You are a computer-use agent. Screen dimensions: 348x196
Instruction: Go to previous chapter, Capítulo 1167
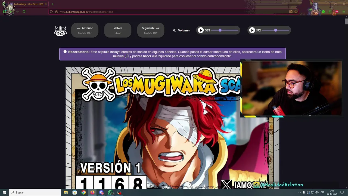click(85, 30)
